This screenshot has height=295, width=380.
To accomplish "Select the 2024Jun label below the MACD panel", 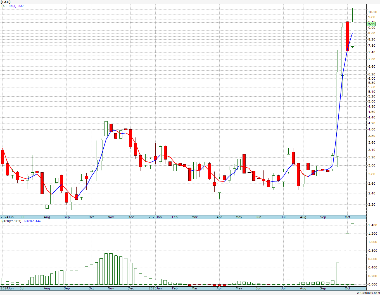I will click(x=7, y=288).
